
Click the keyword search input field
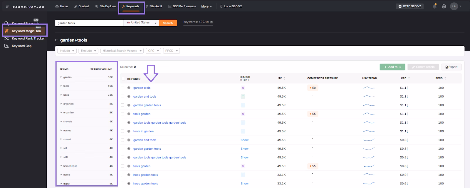(x=89, y=23)
